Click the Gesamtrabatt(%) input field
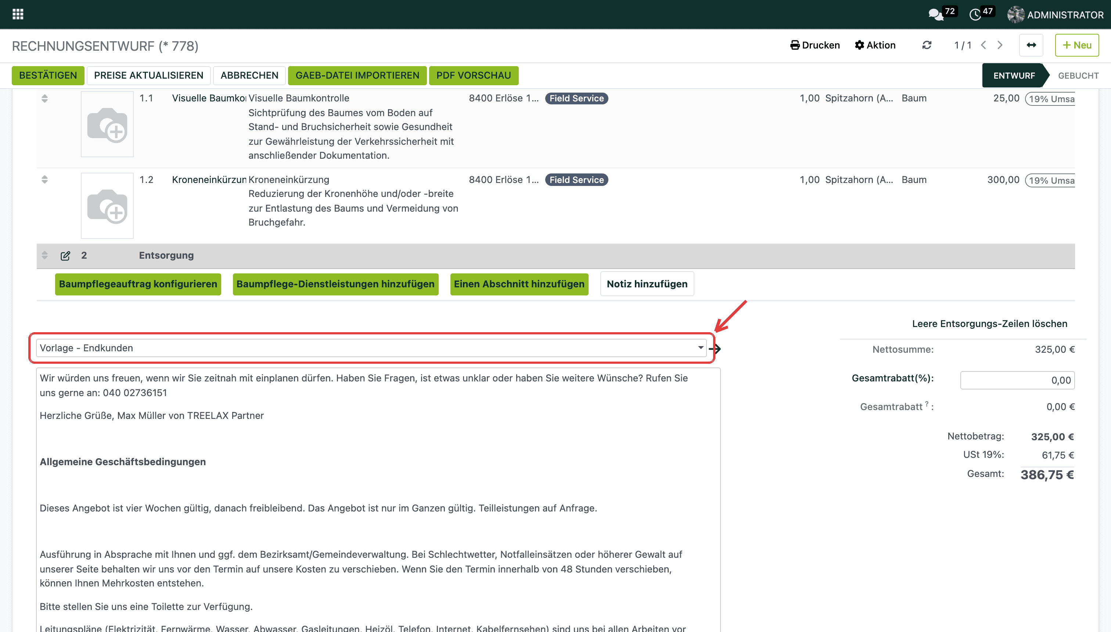Image resolution: width=1111 pixels, height=632 pixels. coord(1017,381)
